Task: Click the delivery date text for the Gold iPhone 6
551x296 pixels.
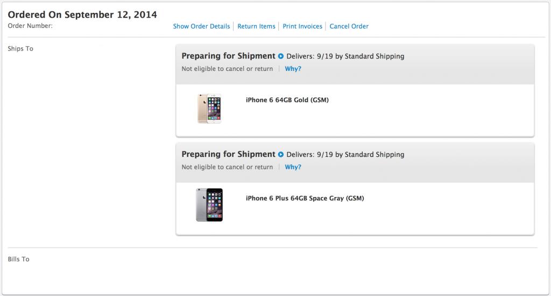Action: pyautogui.click(x=345, y=56)
